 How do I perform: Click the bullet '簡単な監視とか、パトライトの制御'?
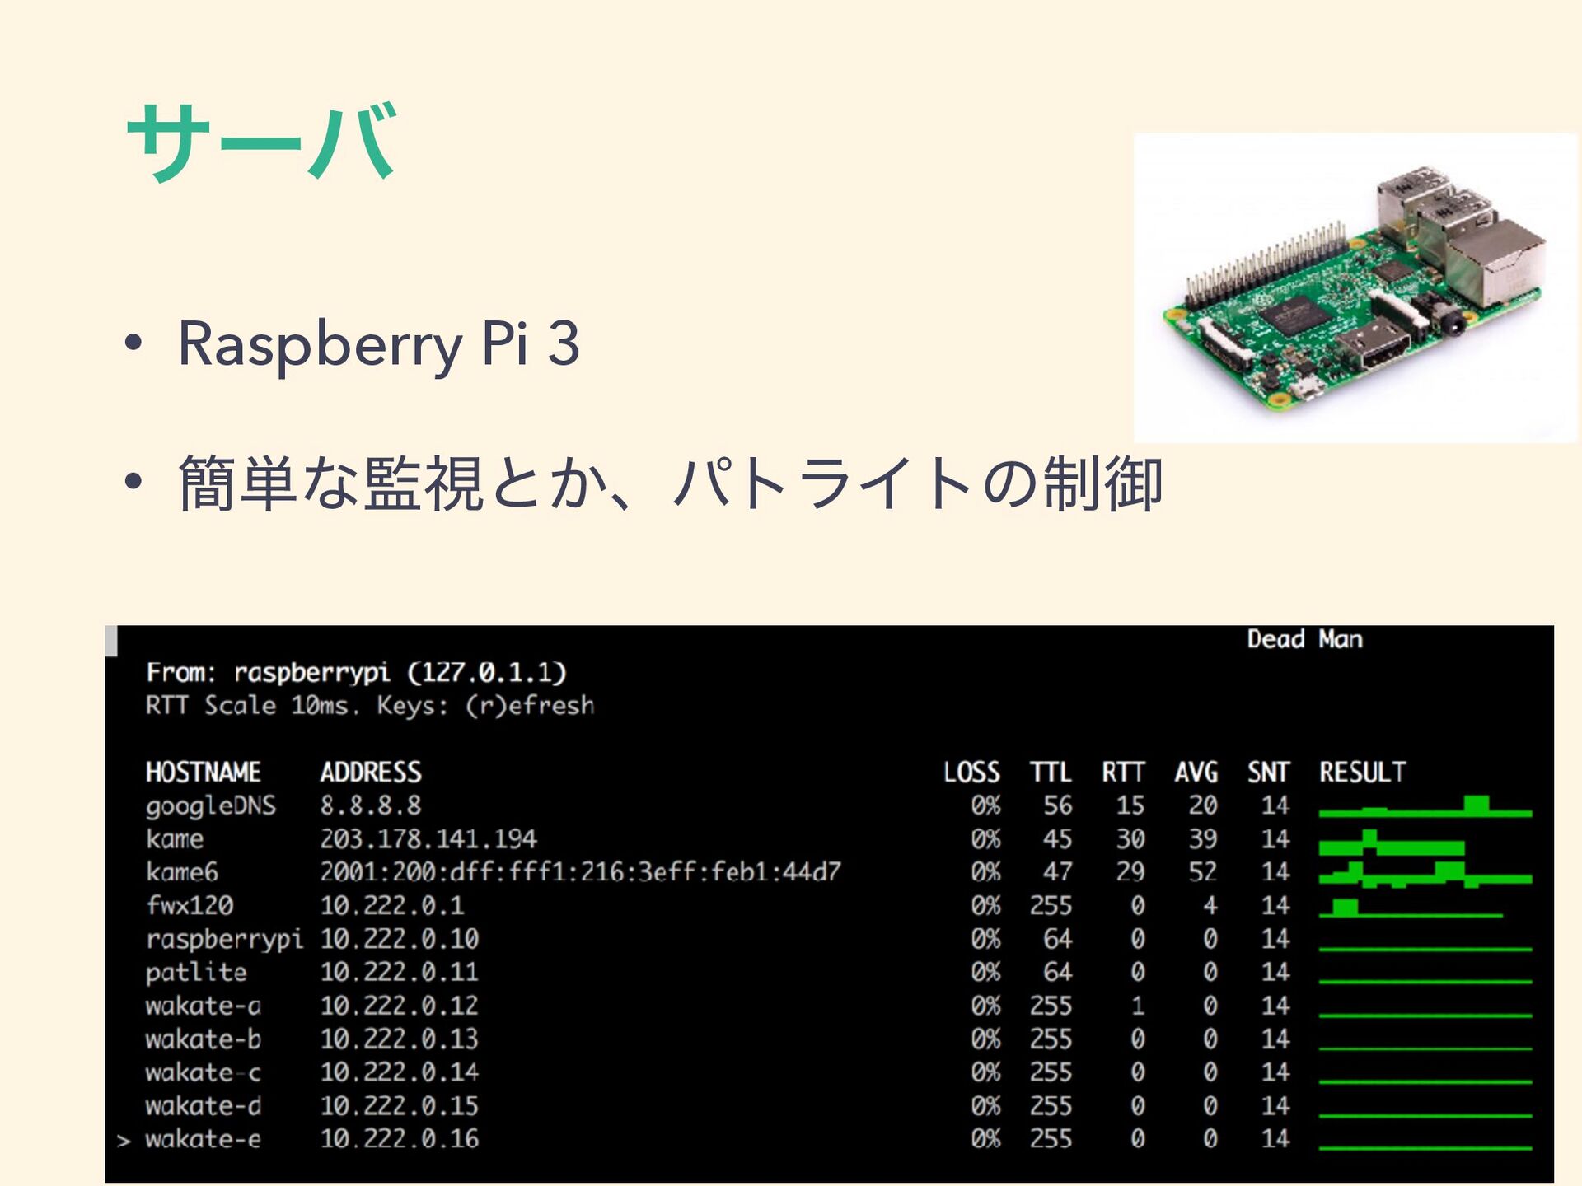tap(671, 484)
